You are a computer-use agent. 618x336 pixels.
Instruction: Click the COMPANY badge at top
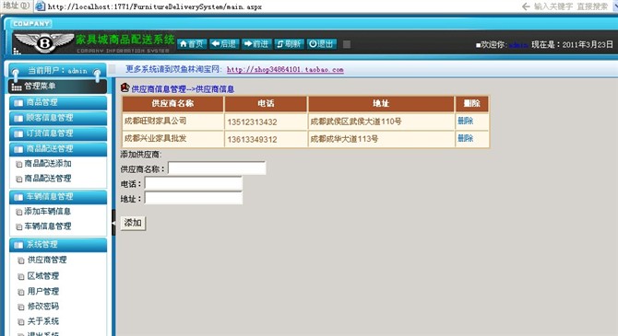(x=31, y=24)
